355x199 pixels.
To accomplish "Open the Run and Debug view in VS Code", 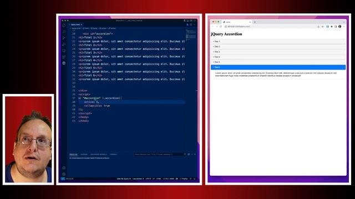I will (64, 44).
